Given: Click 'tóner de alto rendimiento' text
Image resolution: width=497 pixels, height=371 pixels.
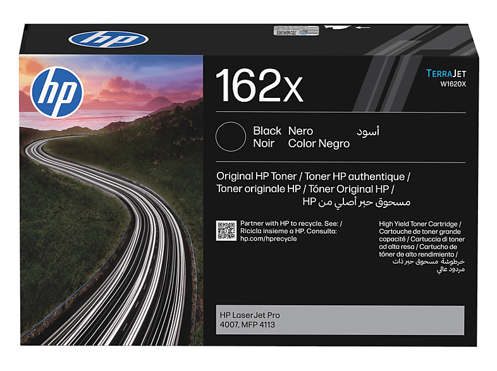Looking at the screenshot, I should (x=417, y=254).
